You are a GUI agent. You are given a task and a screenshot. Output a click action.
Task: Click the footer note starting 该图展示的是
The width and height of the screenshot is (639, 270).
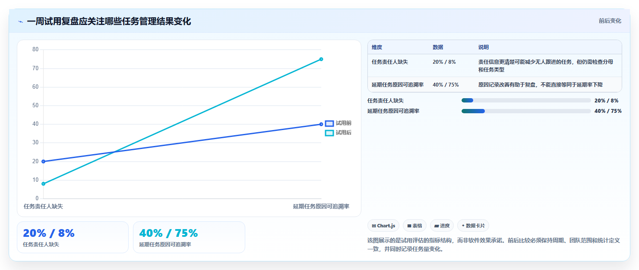pos(494,245)
